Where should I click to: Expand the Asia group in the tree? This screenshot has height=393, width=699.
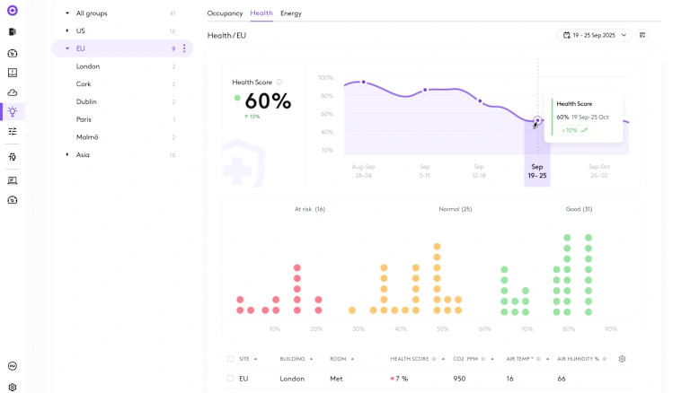click(67, 155)
